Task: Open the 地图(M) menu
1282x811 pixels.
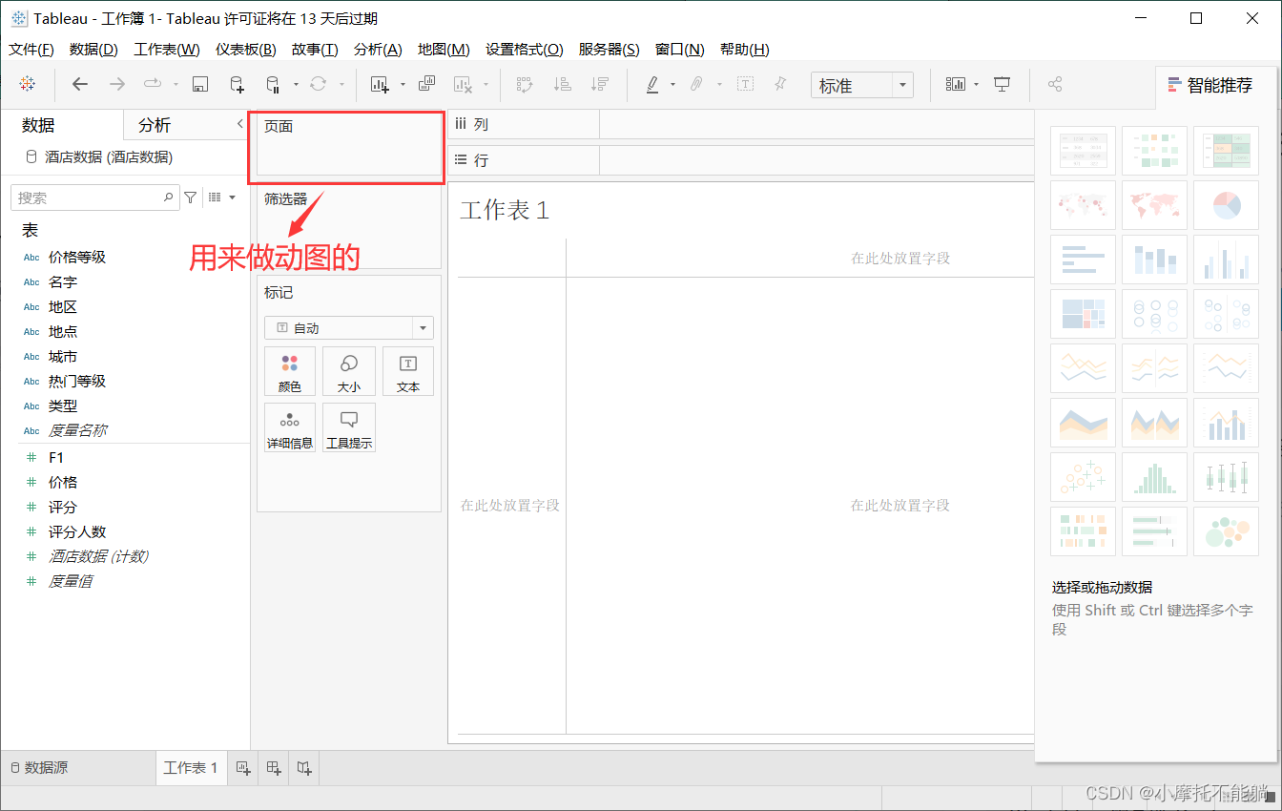Action: pyautogui.click(x=444, y=50)
